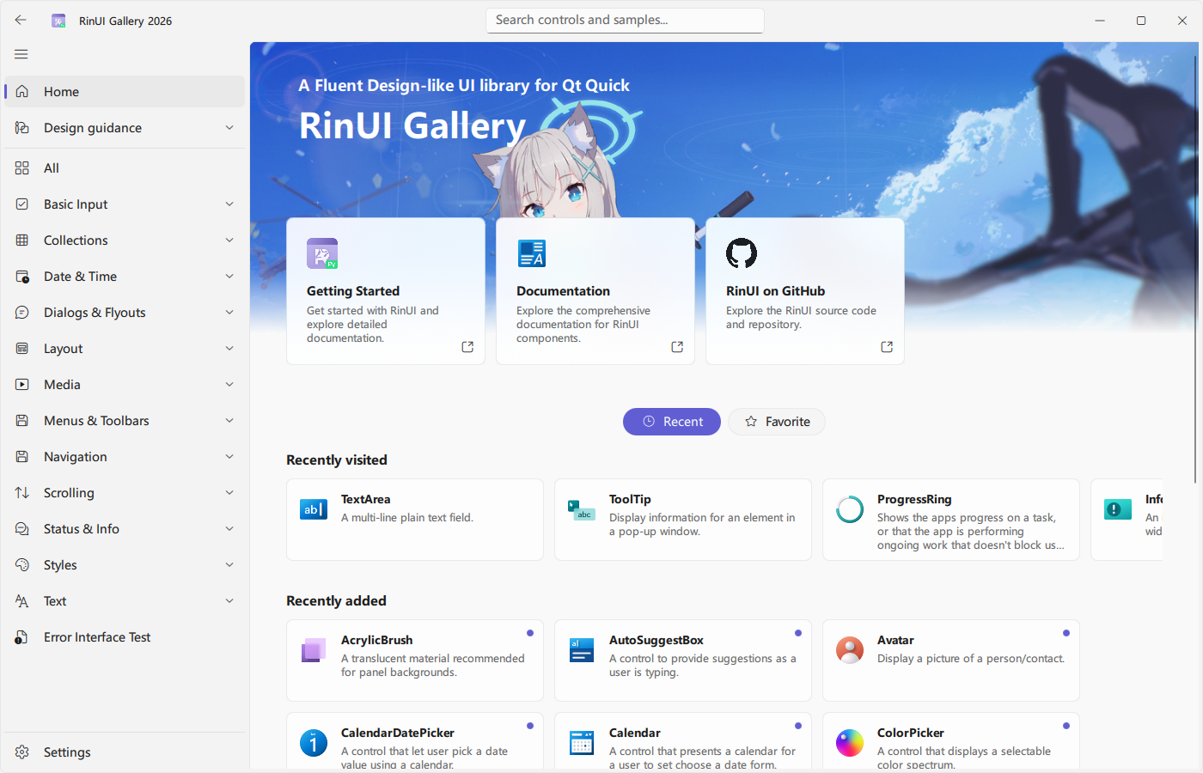The height and width of the screenshot is (773, 1203).
Task: Open the ToolTip control card
Action: tap(683, 520)
